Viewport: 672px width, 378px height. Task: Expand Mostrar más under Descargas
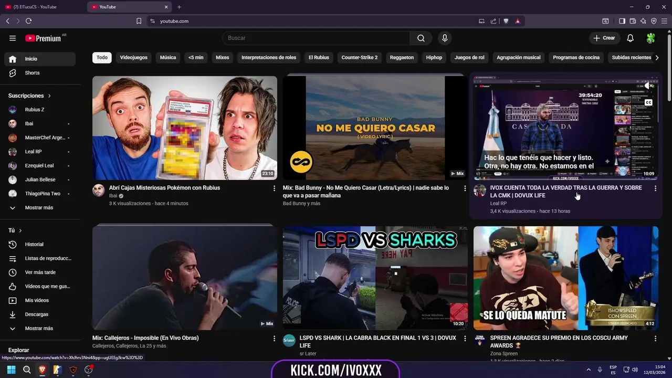coord(41,328)
